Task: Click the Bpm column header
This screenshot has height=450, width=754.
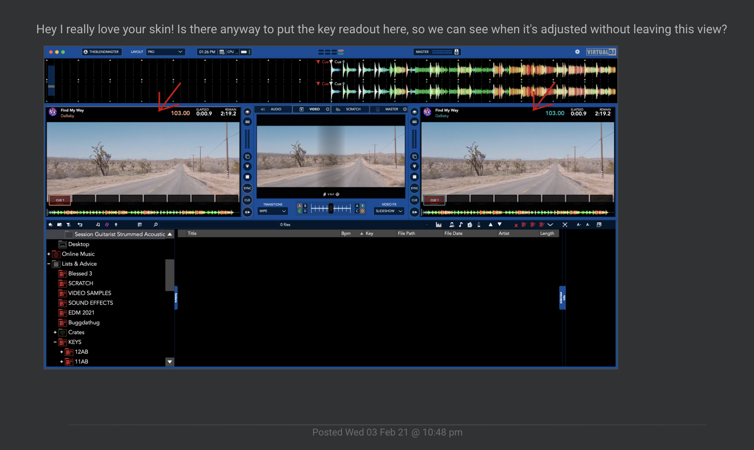Action: click(346, 234)
